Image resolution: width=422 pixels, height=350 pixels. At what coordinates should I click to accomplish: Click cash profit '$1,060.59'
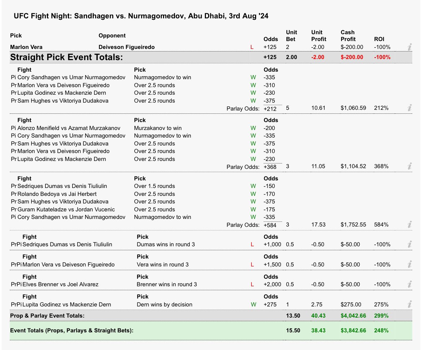tap(353, 108)
